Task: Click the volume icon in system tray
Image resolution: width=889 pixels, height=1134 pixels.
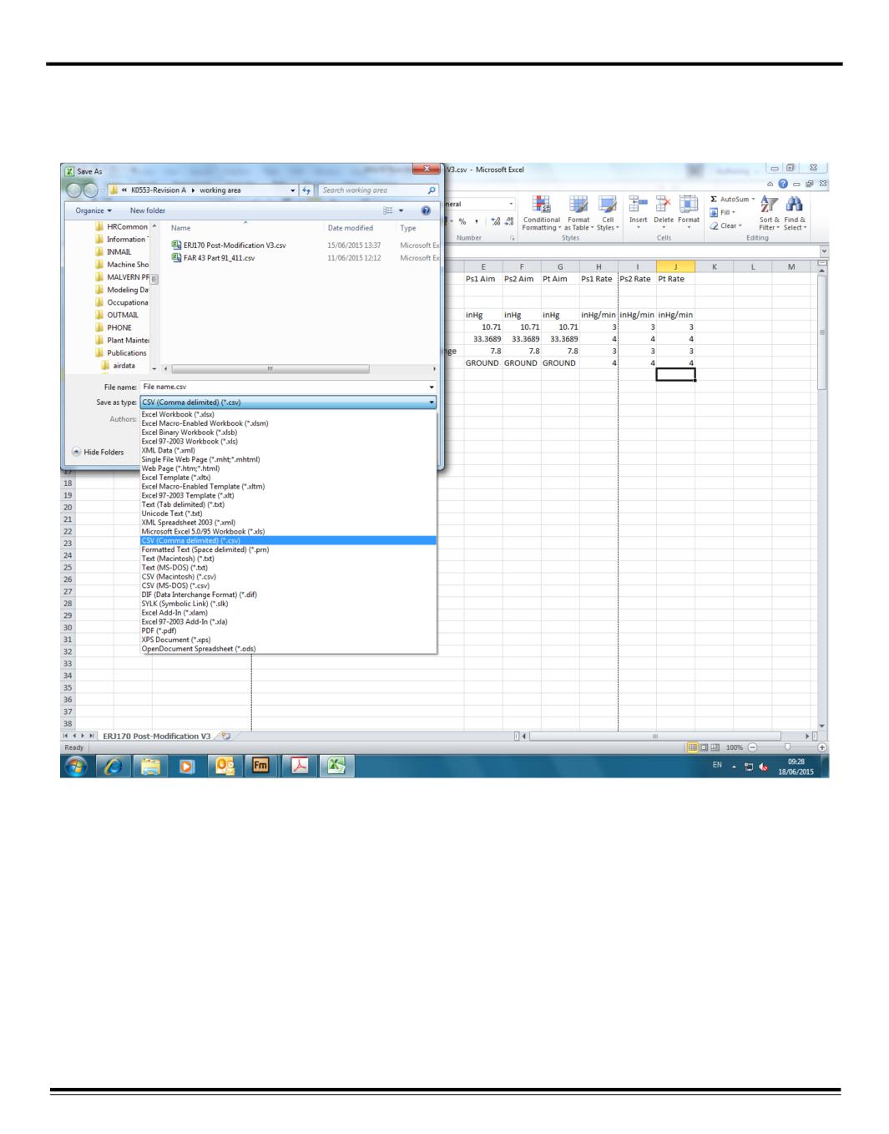Action: (x=764, y=767)
